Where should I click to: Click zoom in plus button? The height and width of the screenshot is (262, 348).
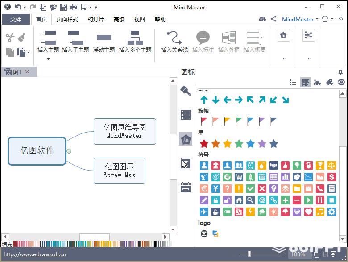point(284,254)
